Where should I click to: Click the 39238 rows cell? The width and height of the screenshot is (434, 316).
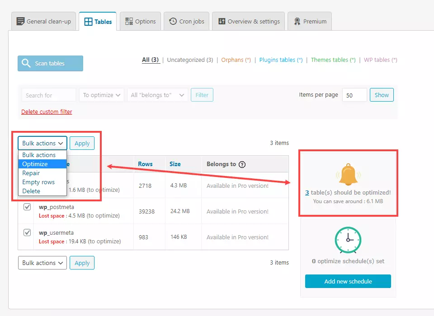146,212
